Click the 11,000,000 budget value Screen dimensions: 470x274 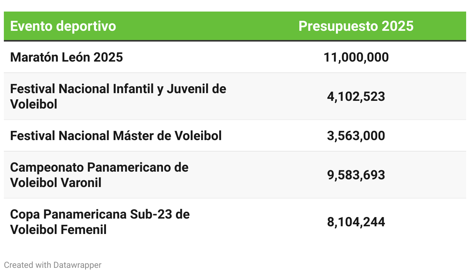356,57
